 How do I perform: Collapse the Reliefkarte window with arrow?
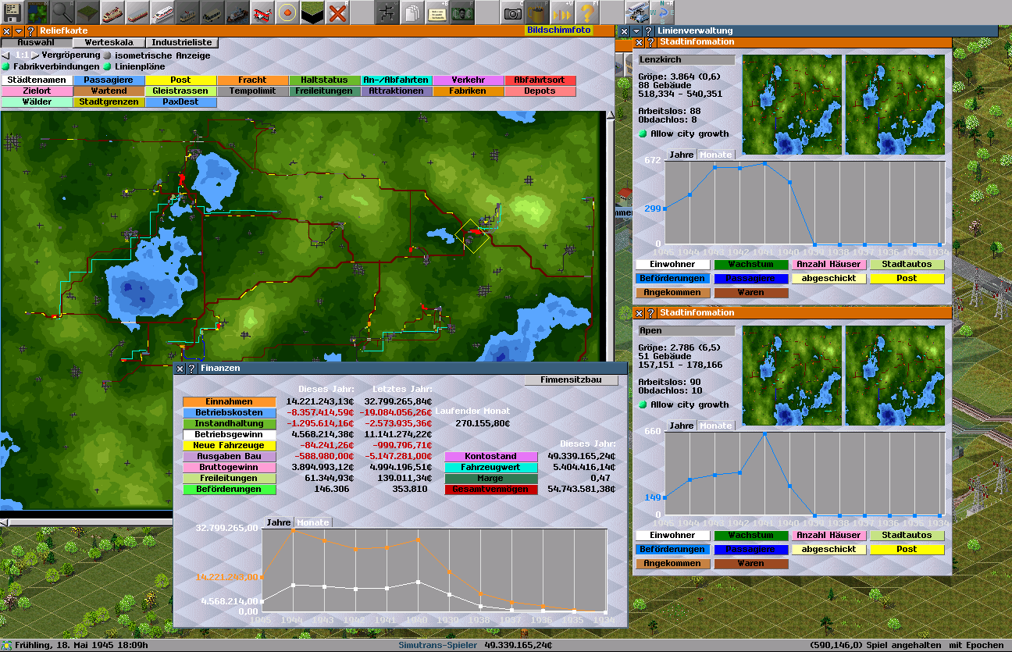[x=18, y=31]
